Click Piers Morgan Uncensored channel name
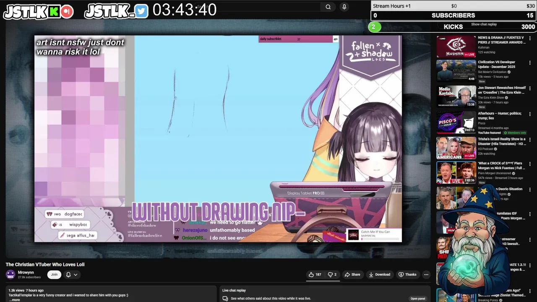Image resolution: width=537 pixels, height=302 pixels. (495, 173)
